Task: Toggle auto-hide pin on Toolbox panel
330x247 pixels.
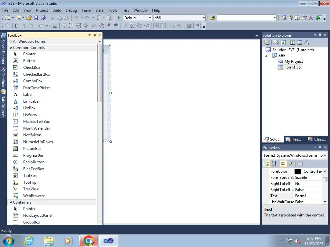Action: [x=95, y=35]
